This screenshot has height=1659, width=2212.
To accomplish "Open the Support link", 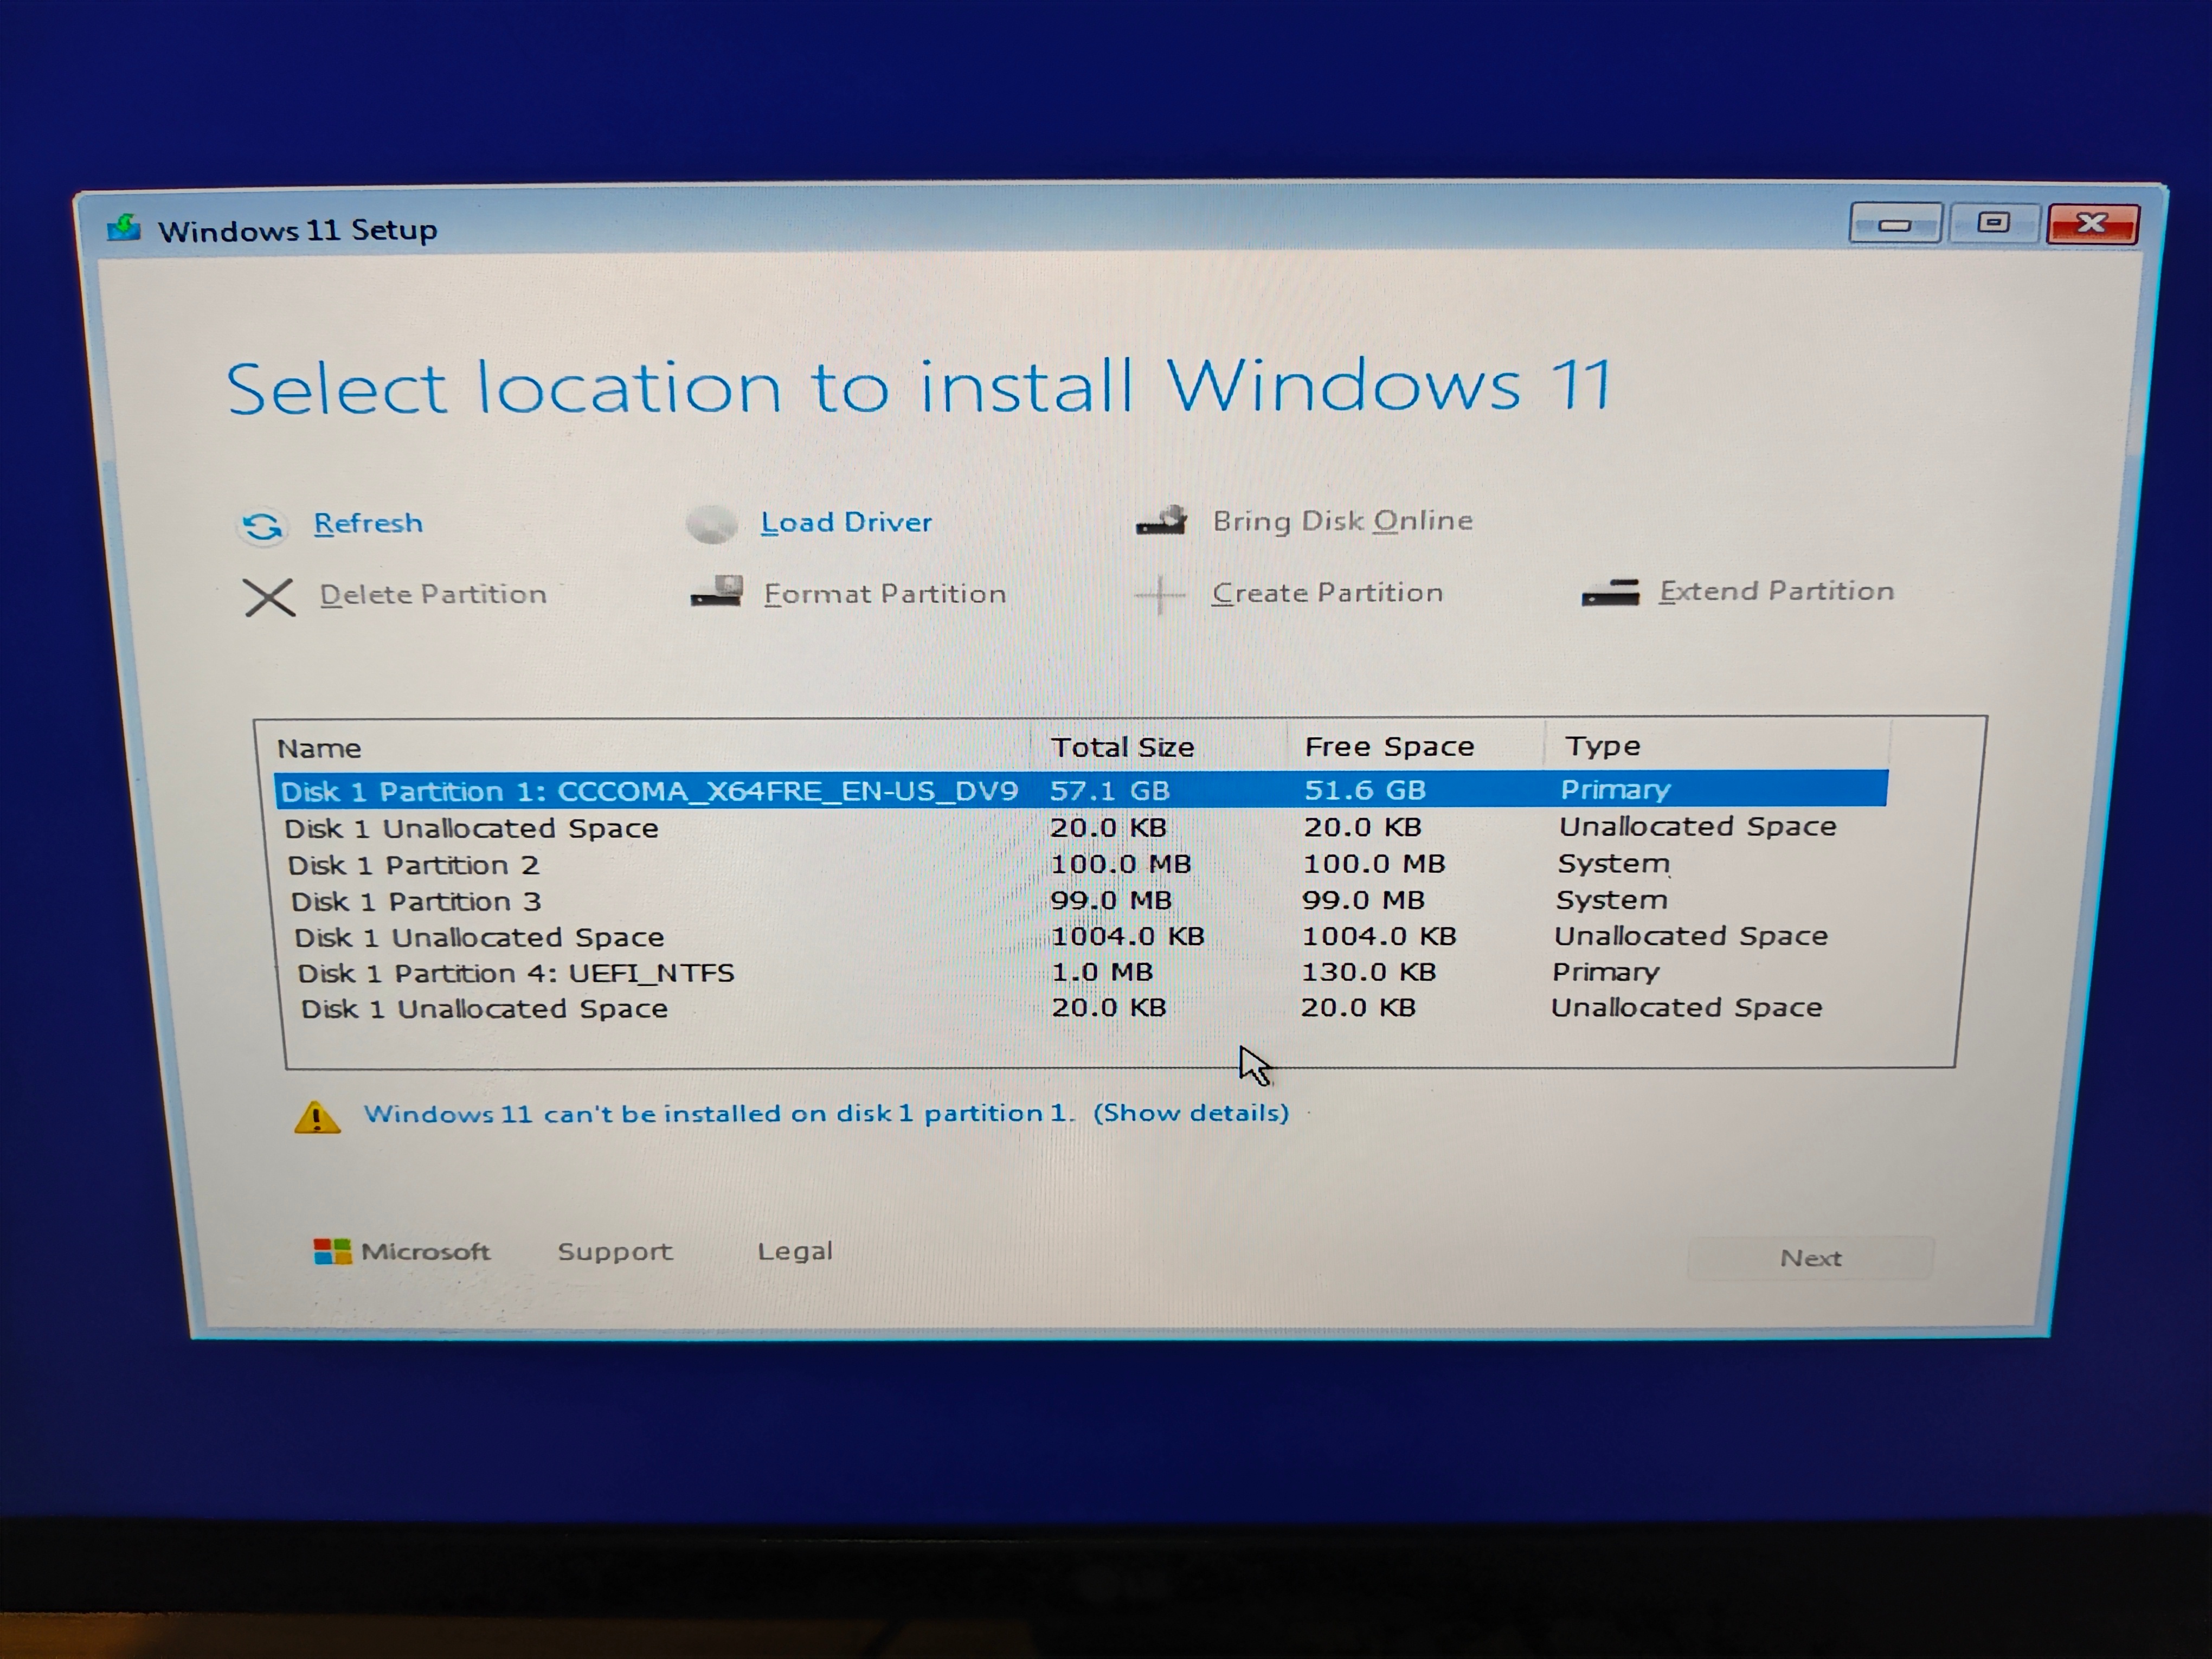I will tap(615, 1252).
